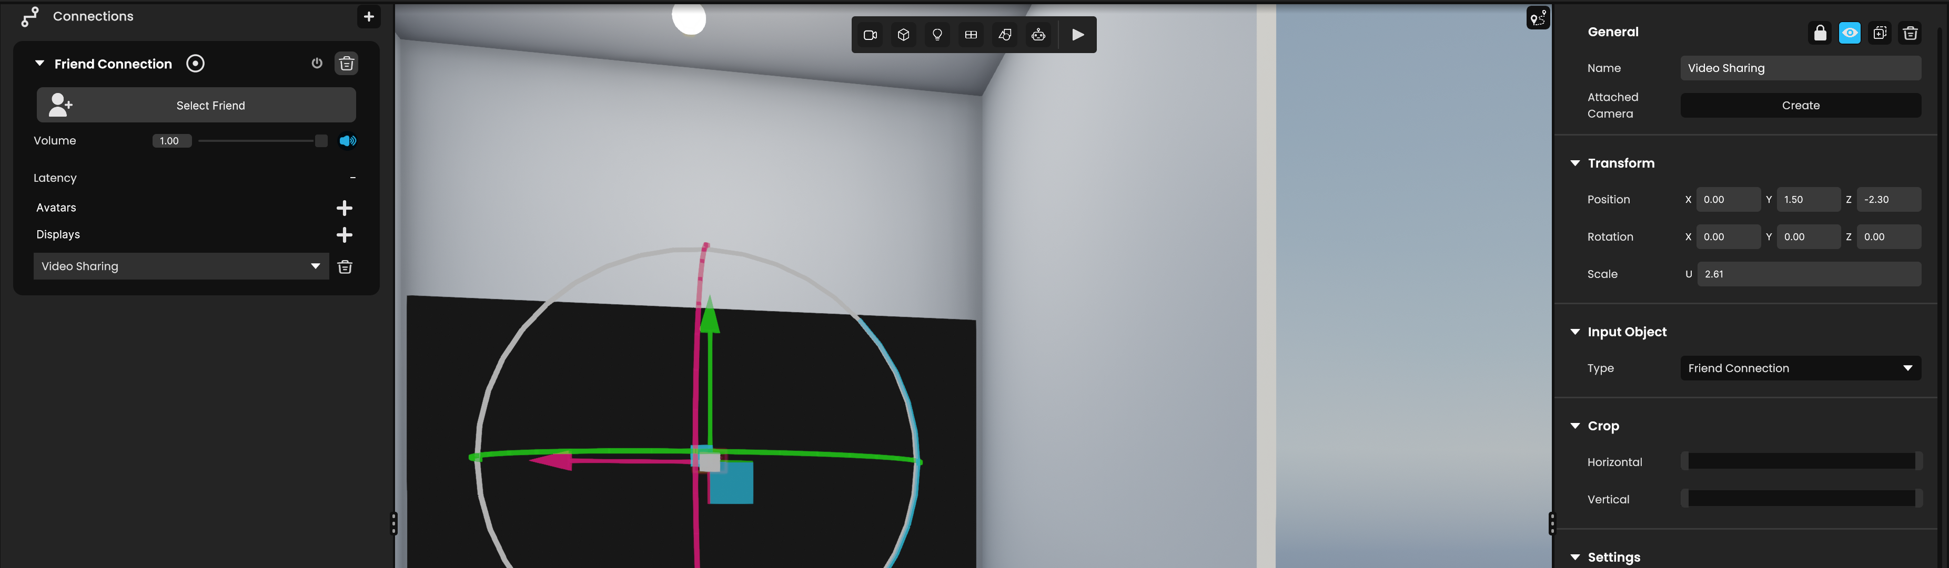The image size is (1949, 568).
Task: Click Select Friend button
Action: [x=196, y=105]
